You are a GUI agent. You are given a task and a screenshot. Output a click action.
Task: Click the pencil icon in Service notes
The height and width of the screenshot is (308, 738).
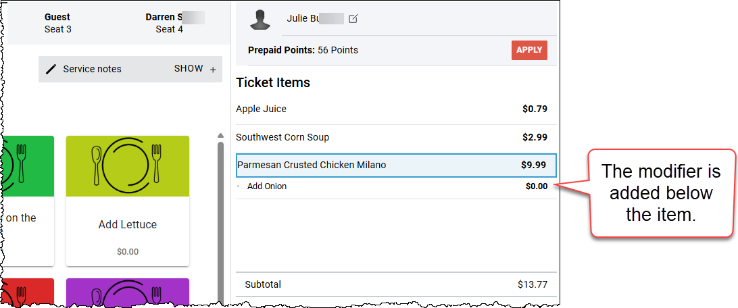coord(51,69)
